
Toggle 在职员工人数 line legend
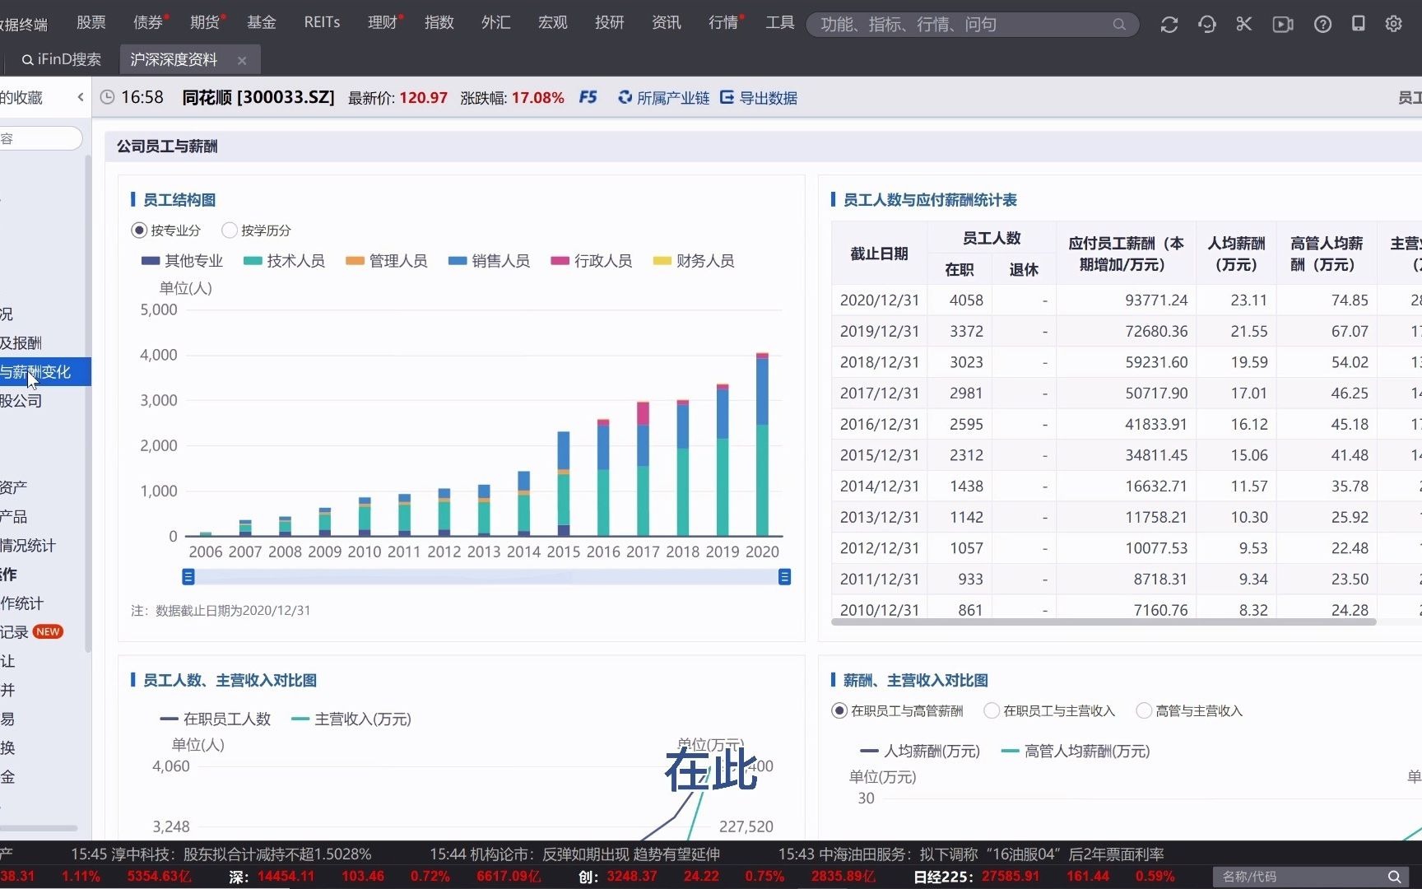[216, 719]
